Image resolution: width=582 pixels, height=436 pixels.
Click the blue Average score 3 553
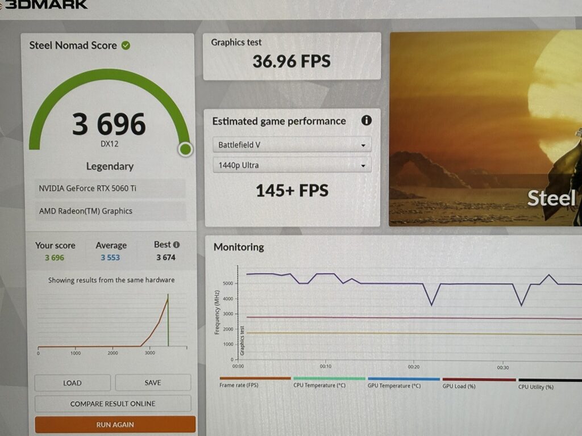pos(110,258)
